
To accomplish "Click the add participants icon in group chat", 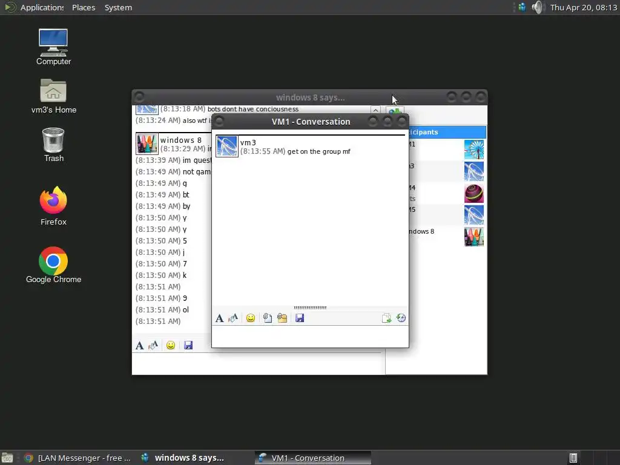I will (x=395, y=110).
